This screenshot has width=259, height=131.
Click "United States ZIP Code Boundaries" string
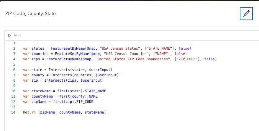[x=133, y=59]
